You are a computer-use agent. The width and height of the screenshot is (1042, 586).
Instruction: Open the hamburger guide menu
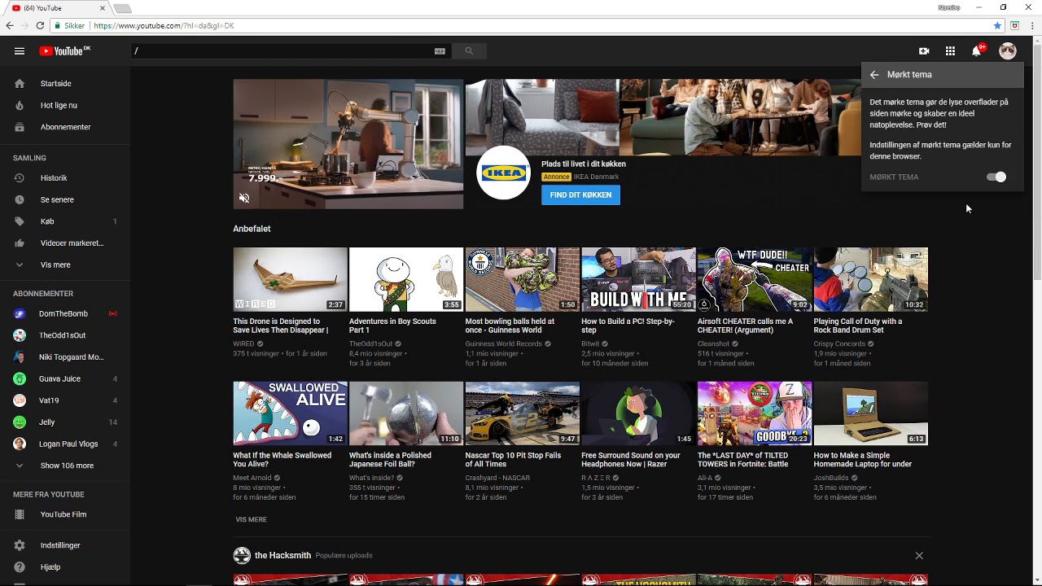pos(20,51)
